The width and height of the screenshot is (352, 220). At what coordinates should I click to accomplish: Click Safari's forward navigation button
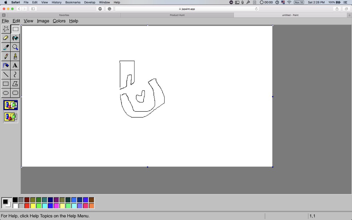pos(24,9)
